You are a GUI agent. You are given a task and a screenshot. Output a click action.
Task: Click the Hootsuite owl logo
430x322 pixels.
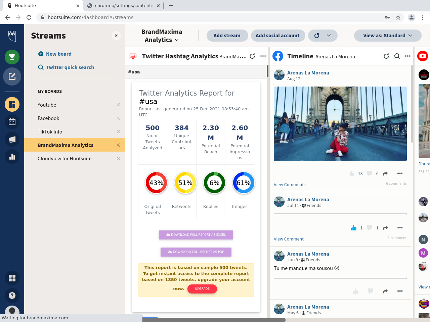click(x=12, y=36)
